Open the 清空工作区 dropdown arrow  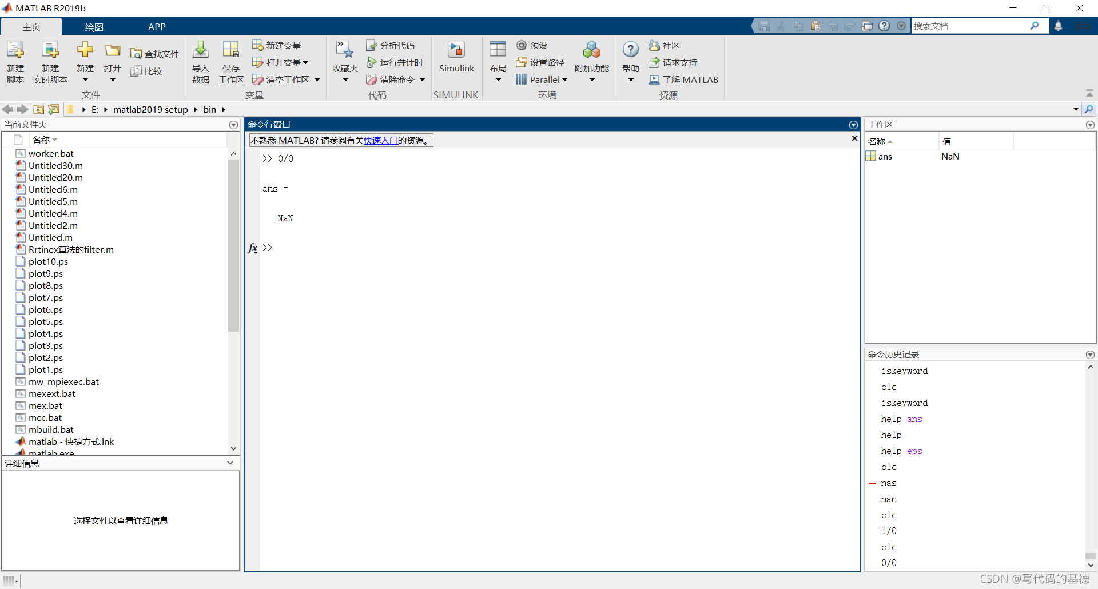(317, 79)
